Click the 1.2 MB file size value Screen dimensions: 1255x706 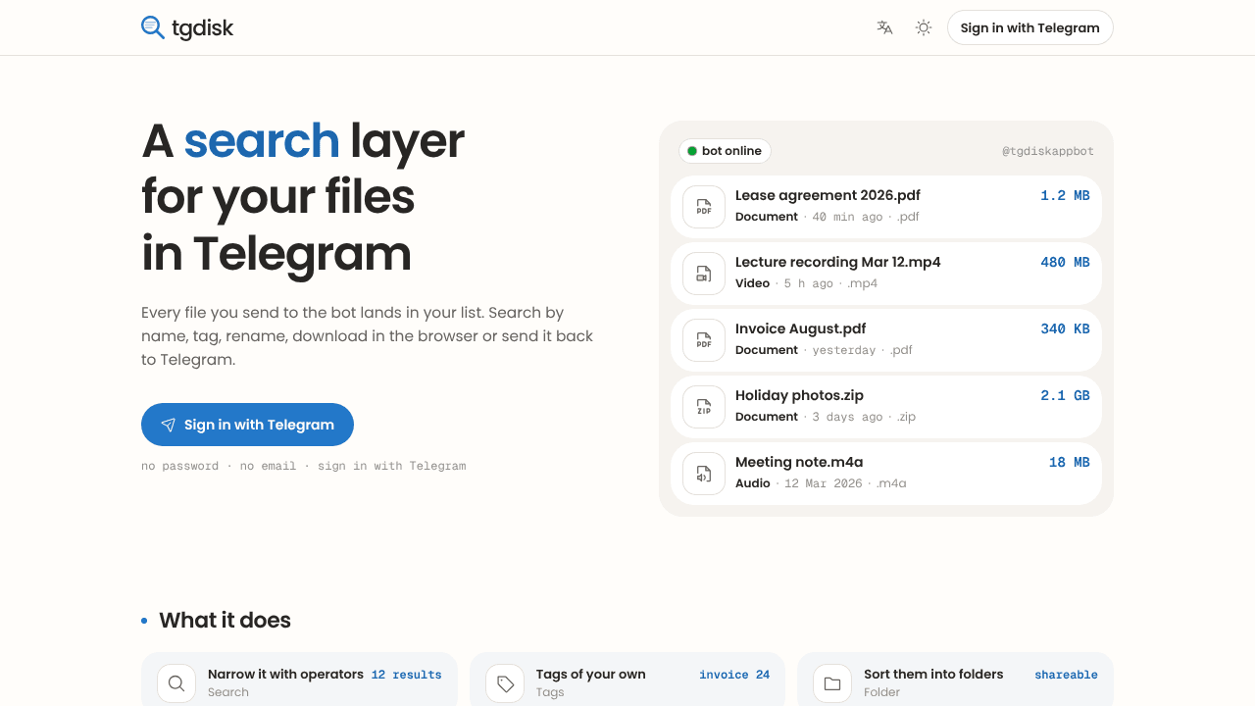[1065, 195]
